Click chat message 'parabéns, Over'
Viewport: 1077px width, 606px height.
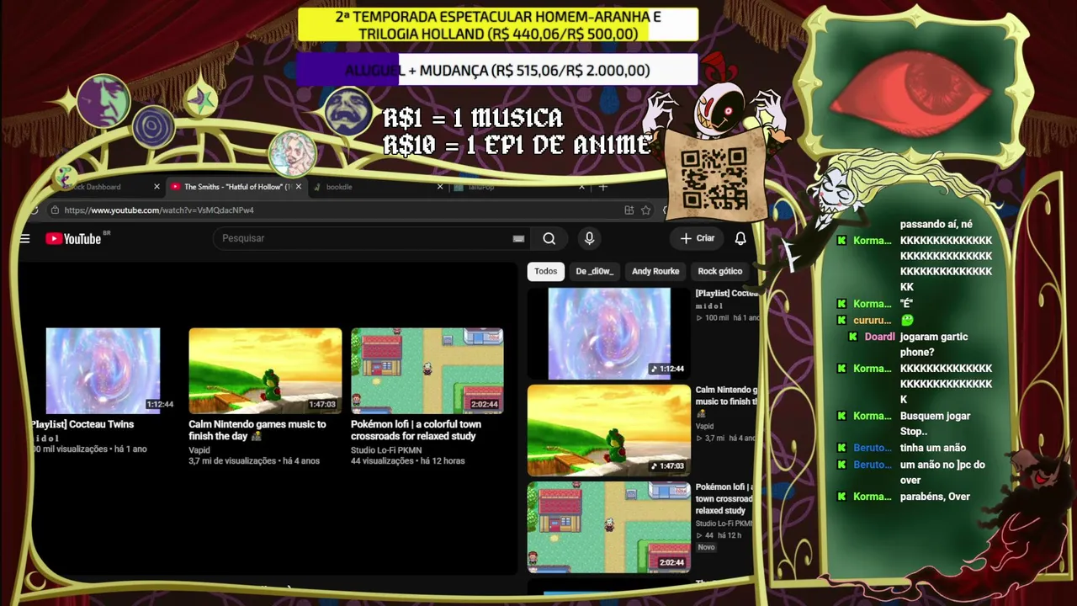[935, 497]
